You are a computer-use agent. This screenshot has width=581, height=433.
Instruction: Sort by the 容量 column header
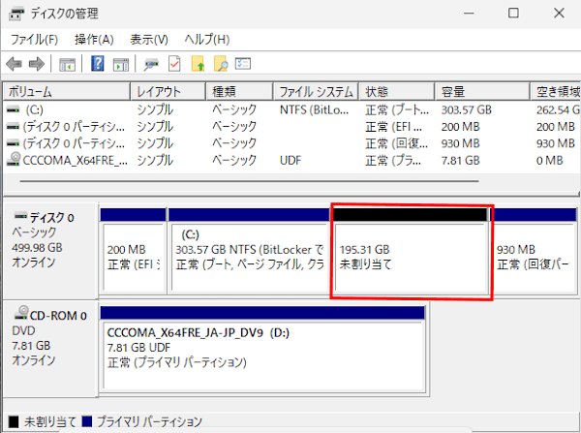pos(482,92)
